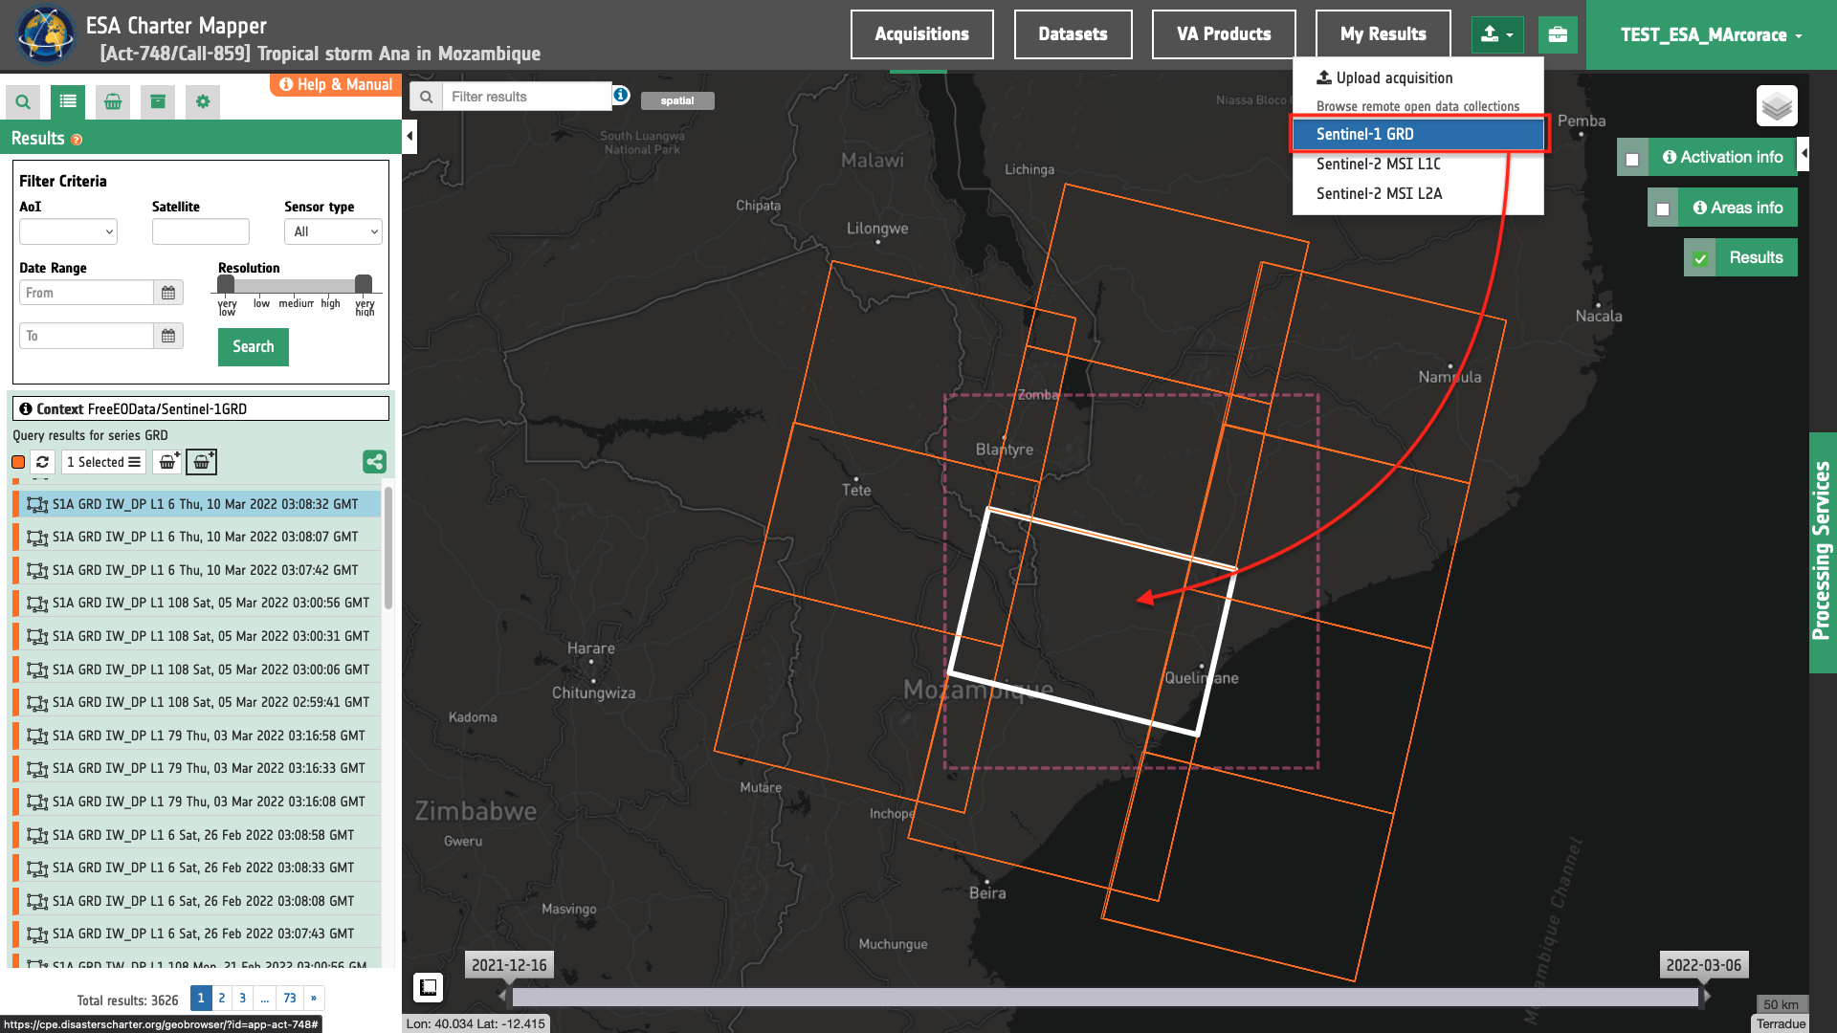This screenshot has width=1837, height=1033.
Task: Go to results page 73
Action: point(290,999)
